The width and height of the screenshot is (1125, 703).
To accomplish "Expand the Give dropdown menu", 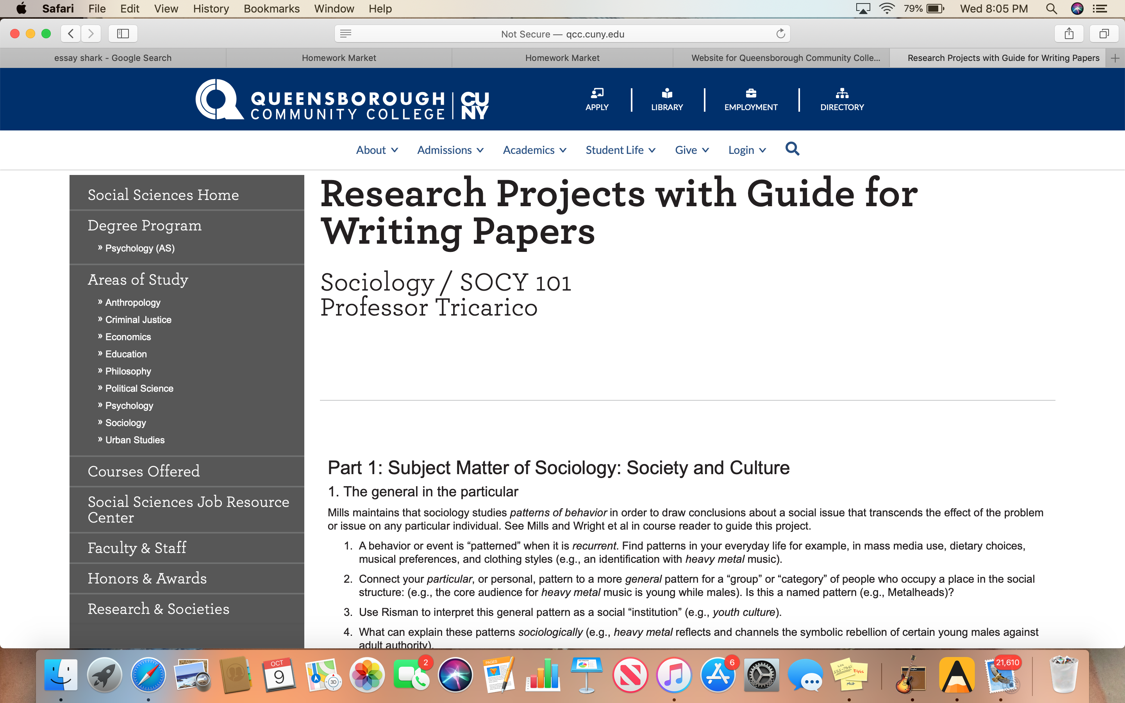I will 692,150.
